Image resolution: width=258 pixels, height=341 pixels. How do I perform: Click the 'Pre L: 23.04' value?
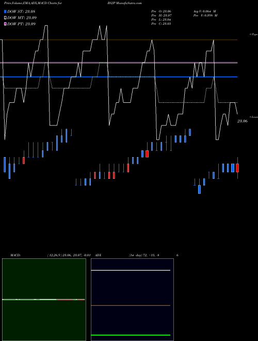point(161,20)
